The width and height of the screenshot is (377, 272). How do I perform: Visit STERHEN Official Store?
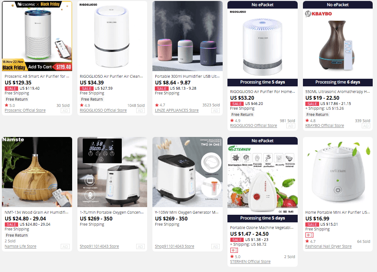pyautogui.click(x=250, y=262)
